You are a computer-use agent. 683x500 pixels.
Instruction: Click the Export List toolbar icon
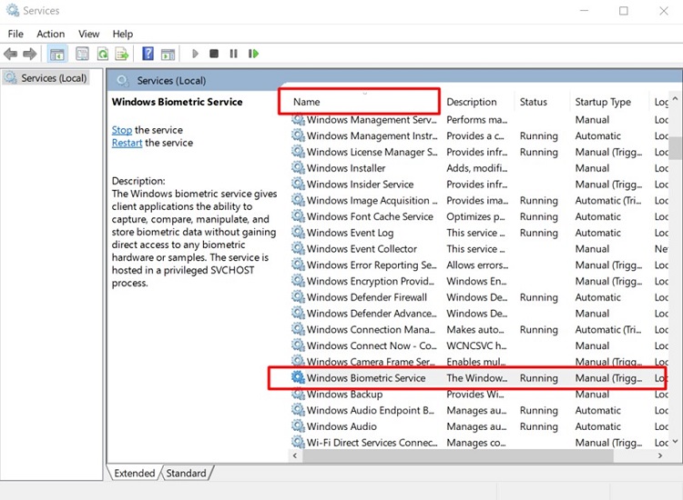[123, 55]
